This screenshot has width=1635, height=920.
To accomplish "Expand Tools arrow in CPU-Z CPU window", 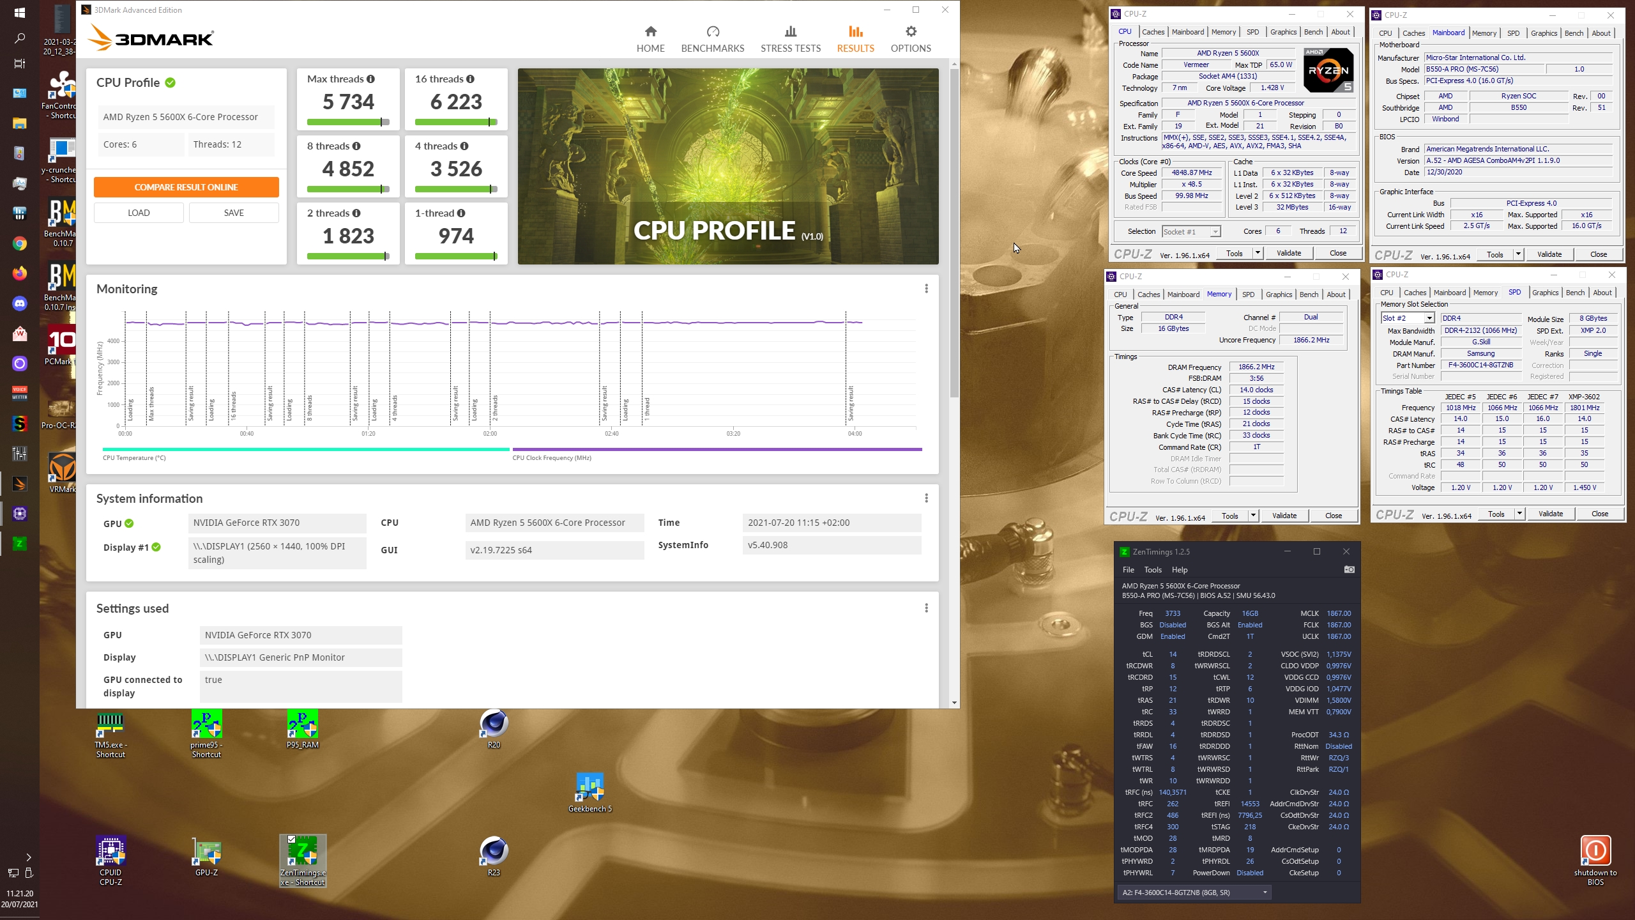I will 1258,253.
